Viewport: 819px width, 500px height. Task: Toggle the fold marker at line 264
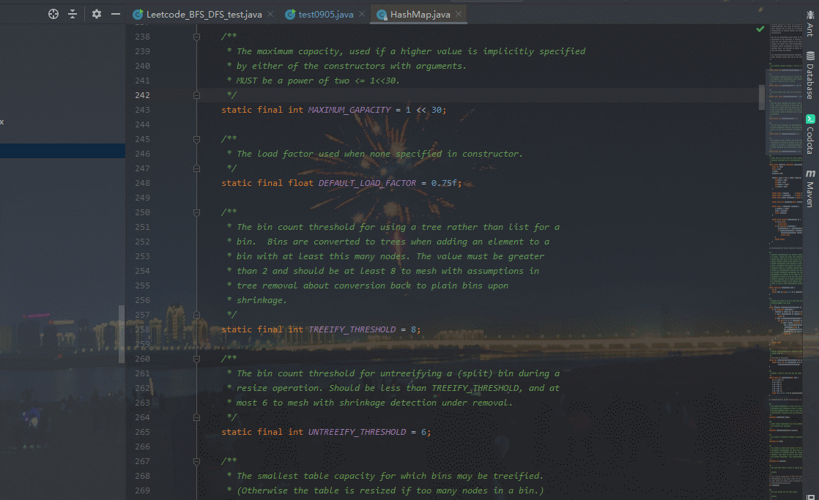point(196,417)
